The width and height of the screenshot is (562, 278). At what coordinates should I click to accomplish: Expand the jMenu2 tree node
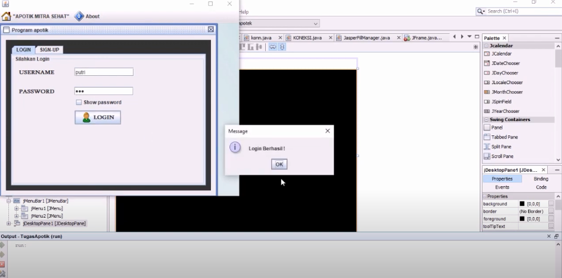pyautogui.click(x=16, y=216)
